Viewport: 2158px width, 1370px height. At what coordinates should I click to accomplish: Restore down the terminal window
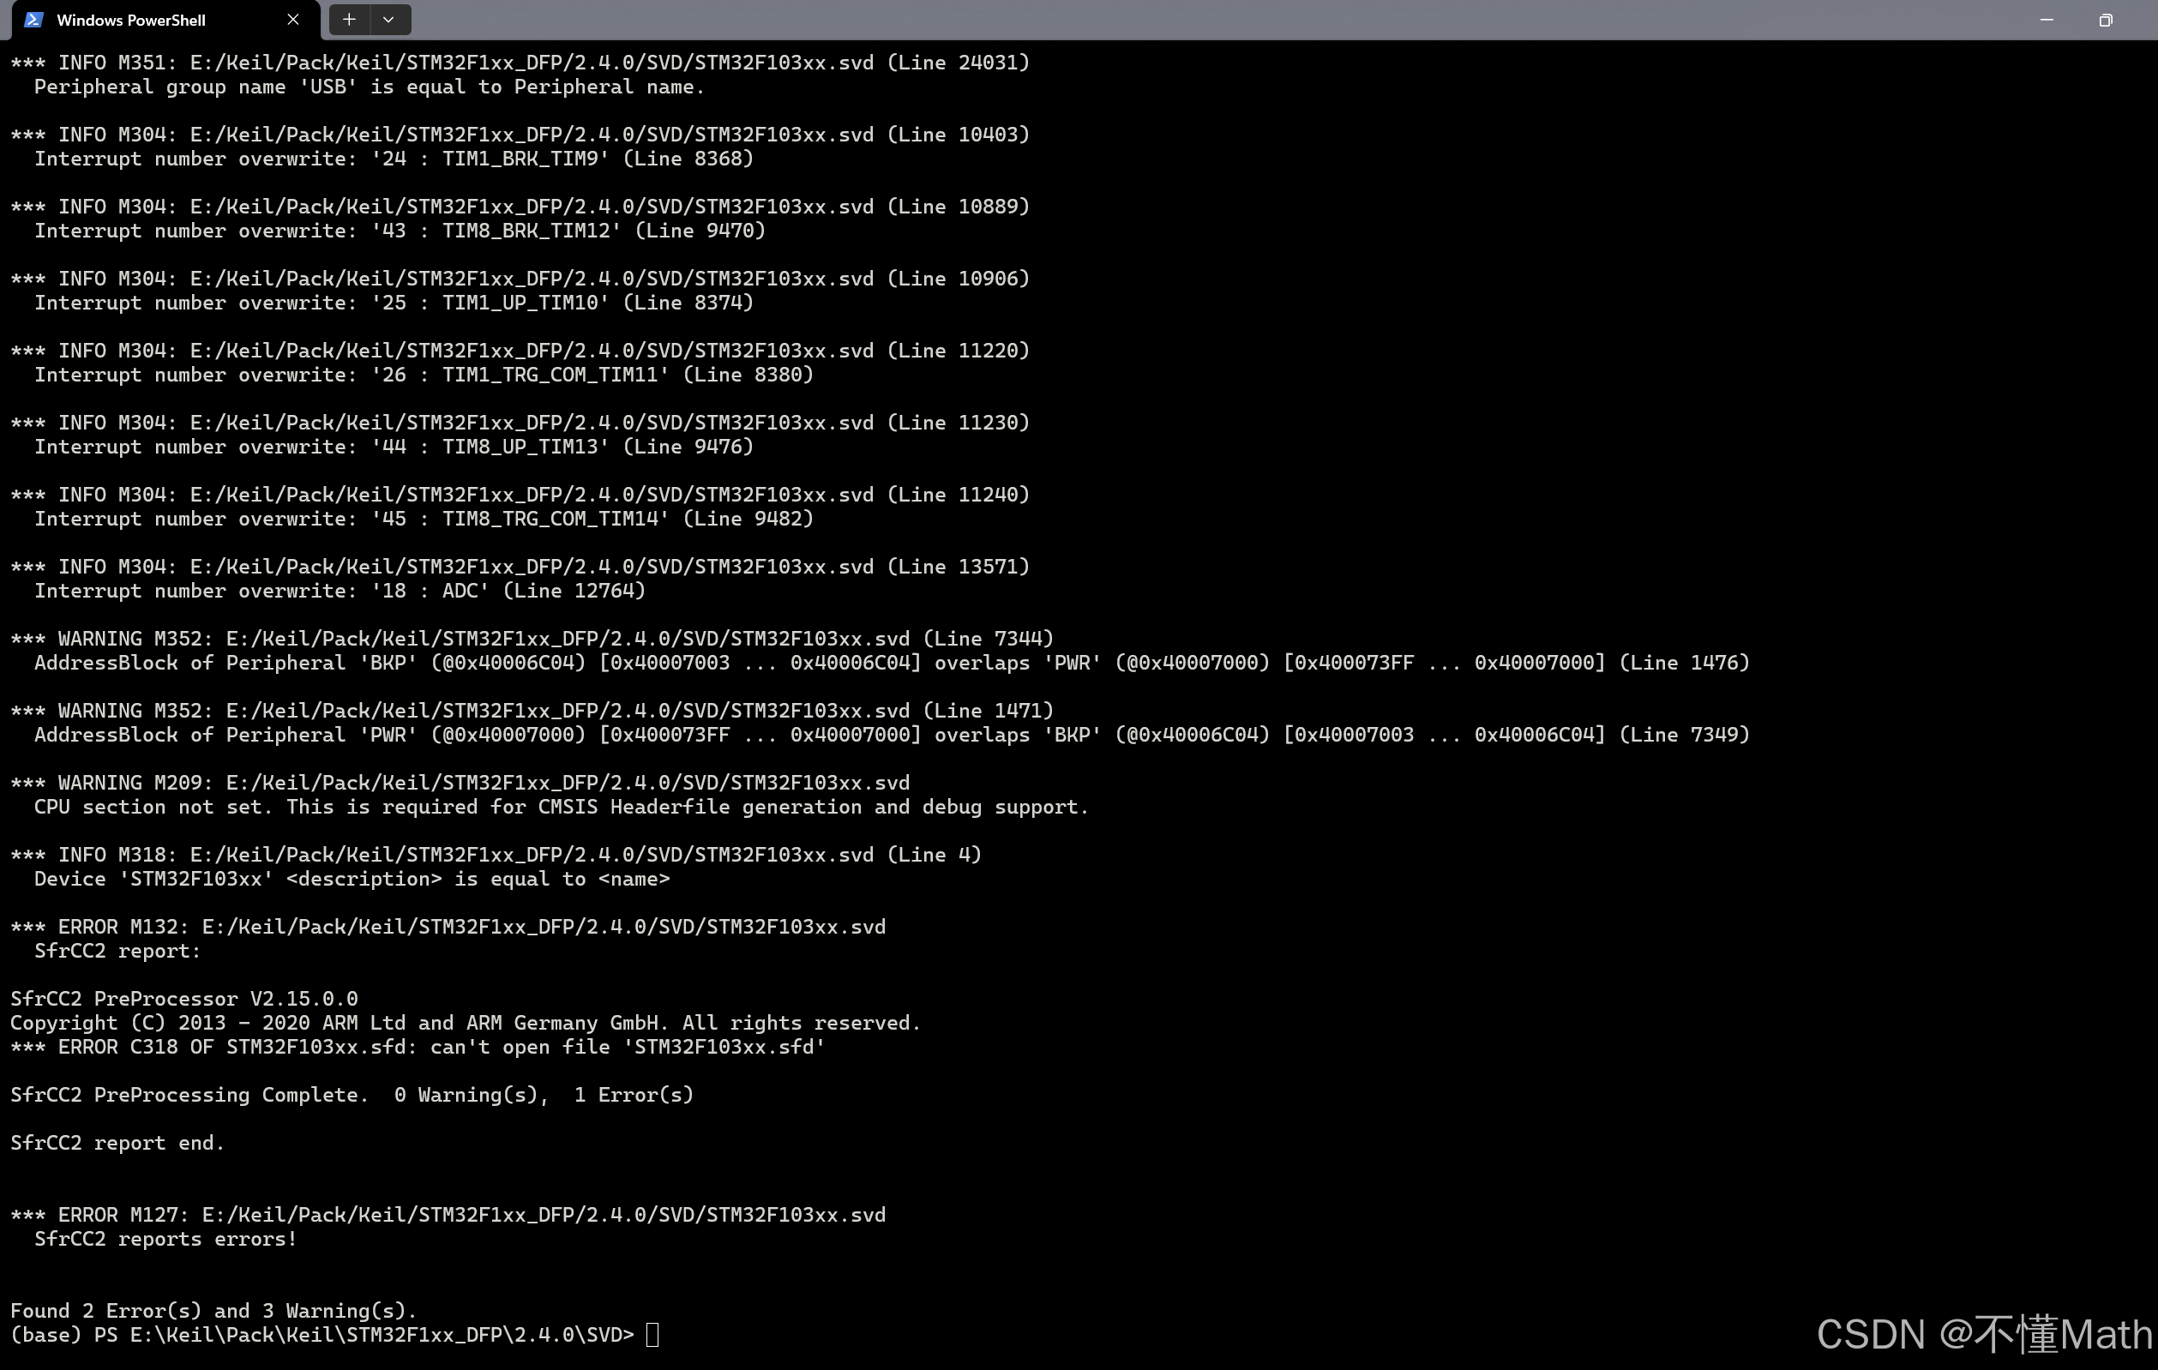coord(2105,20)
